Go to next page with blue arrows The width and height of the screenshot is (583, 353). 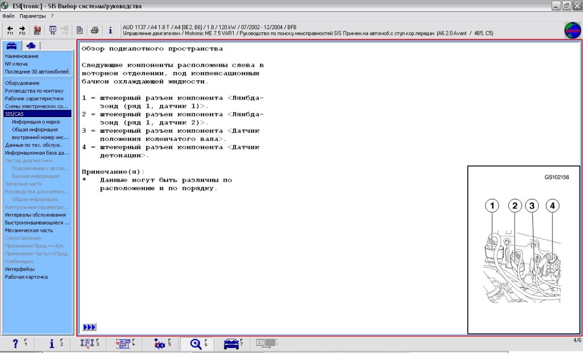click(90, 327)
